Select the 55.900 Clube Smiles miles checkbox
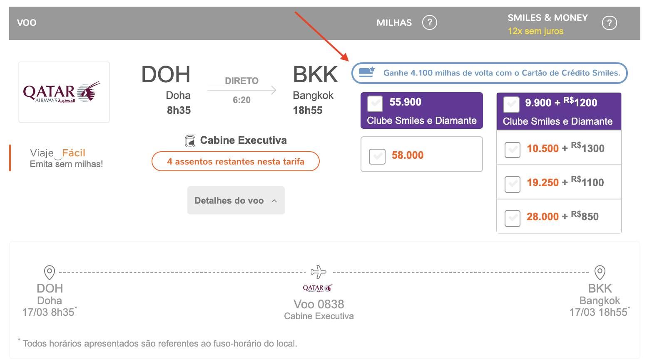652x364 pixels. pyautogui.click(x=375, y=103)
